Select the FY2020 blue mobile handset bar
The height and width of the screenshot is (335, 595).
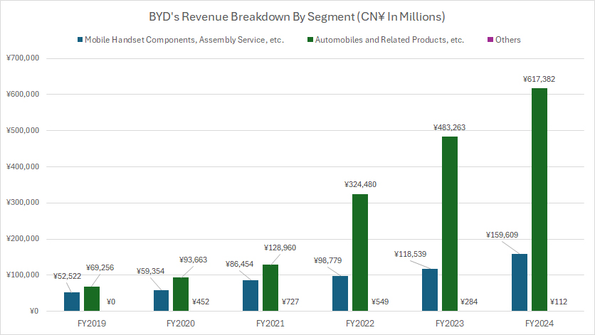(x=162, y=300)
